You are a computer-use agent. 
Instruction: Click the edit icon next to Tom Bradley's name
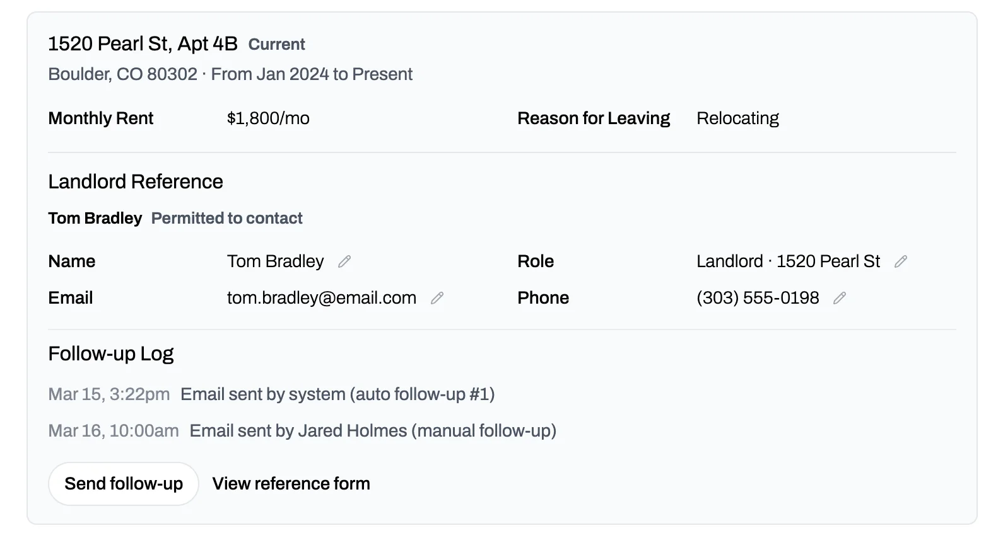coord(345,261)
